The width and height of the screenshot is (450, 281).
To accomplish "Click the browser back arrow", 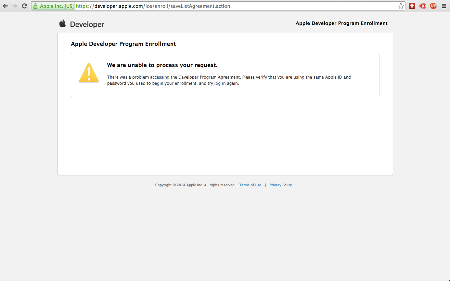I will click(x=5, y=6).
